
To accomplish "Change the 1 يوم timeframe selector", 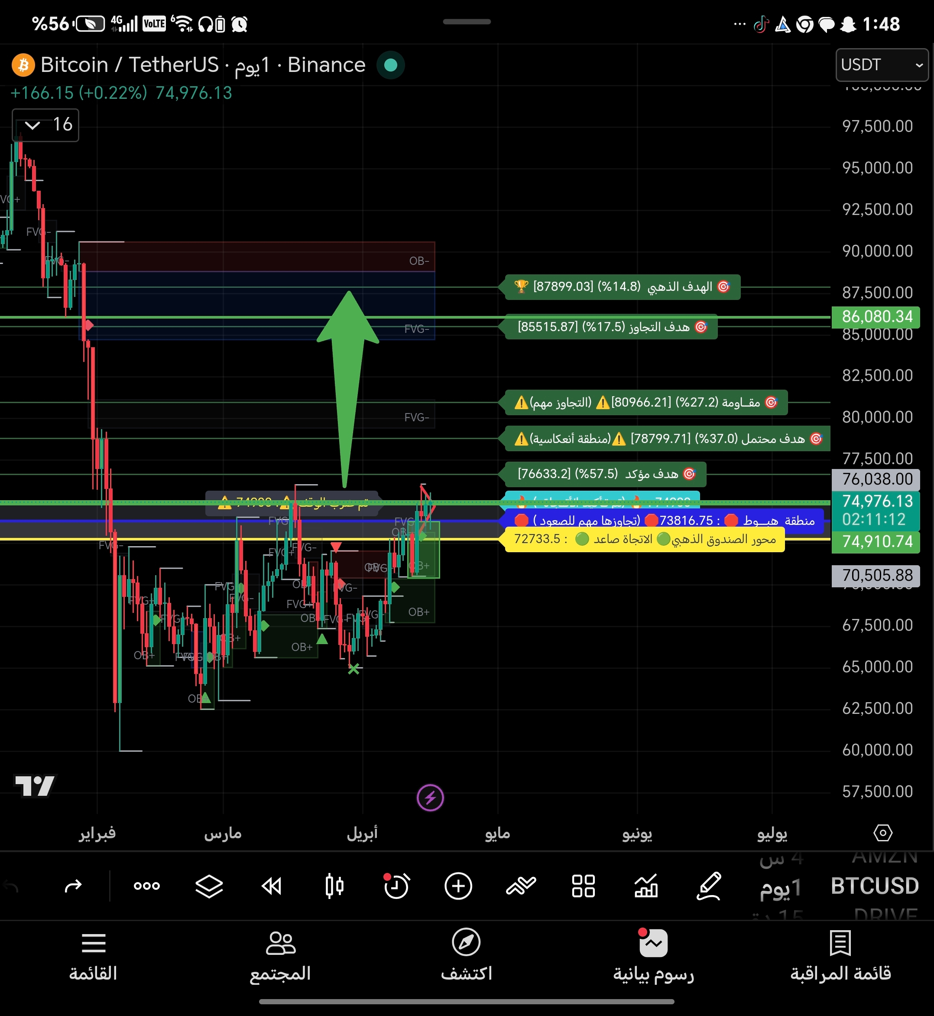I will [780, 887].
